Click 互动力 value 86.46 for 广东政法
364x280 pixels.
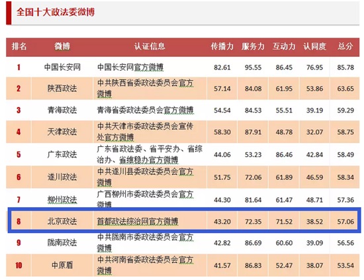point(284,155)
